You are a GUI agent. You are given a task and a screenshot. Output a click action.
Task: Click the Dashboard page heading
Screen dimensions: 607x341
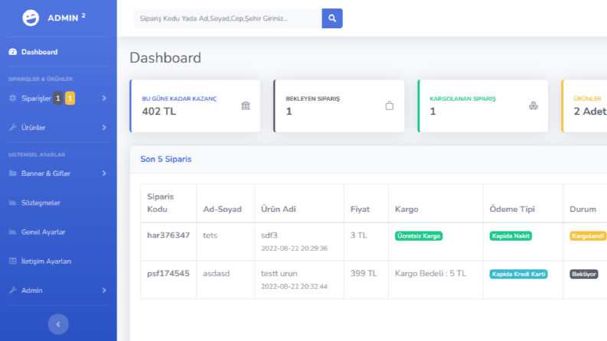pyautogui.click(x=165, y=57)
